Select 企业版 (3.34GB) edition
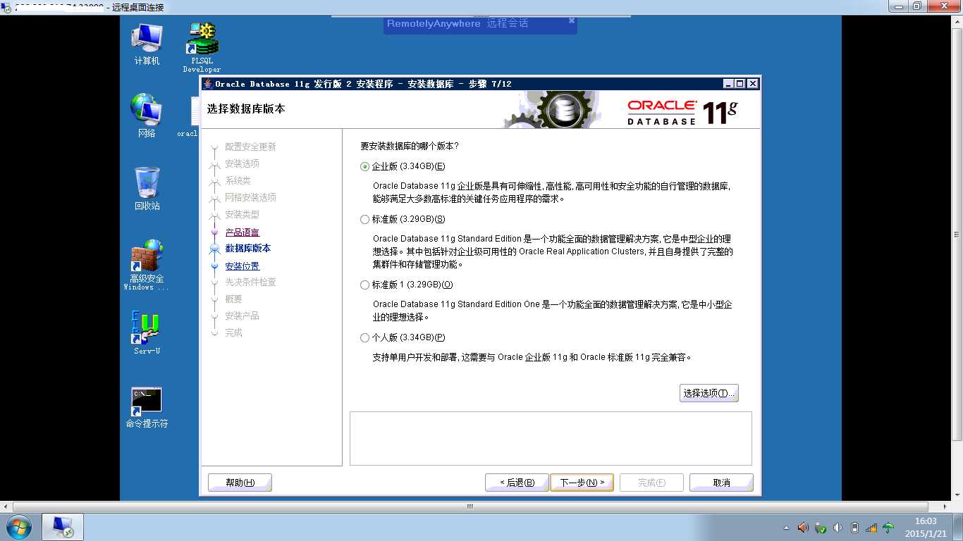The height and width of the screenshot is (541, 963). click(364, 166)
